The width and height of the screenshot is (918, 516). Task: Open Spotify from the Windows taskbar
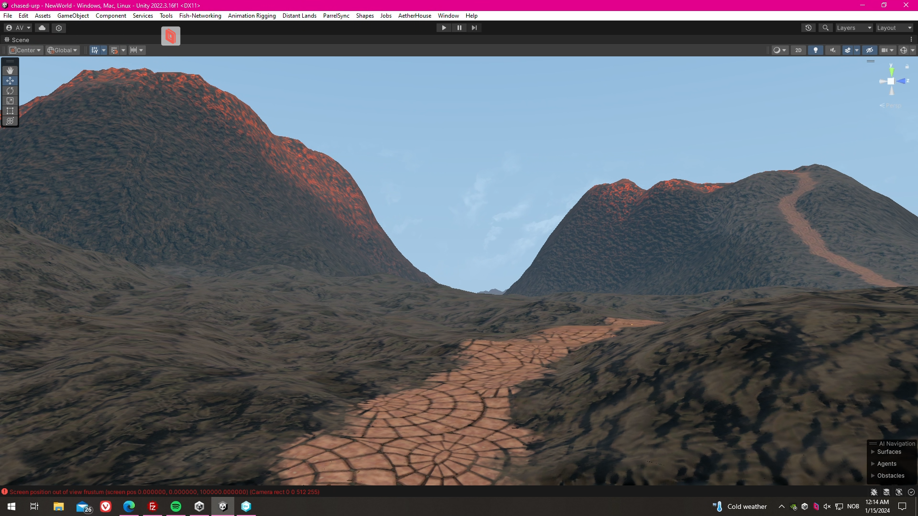tap(176, 506)
